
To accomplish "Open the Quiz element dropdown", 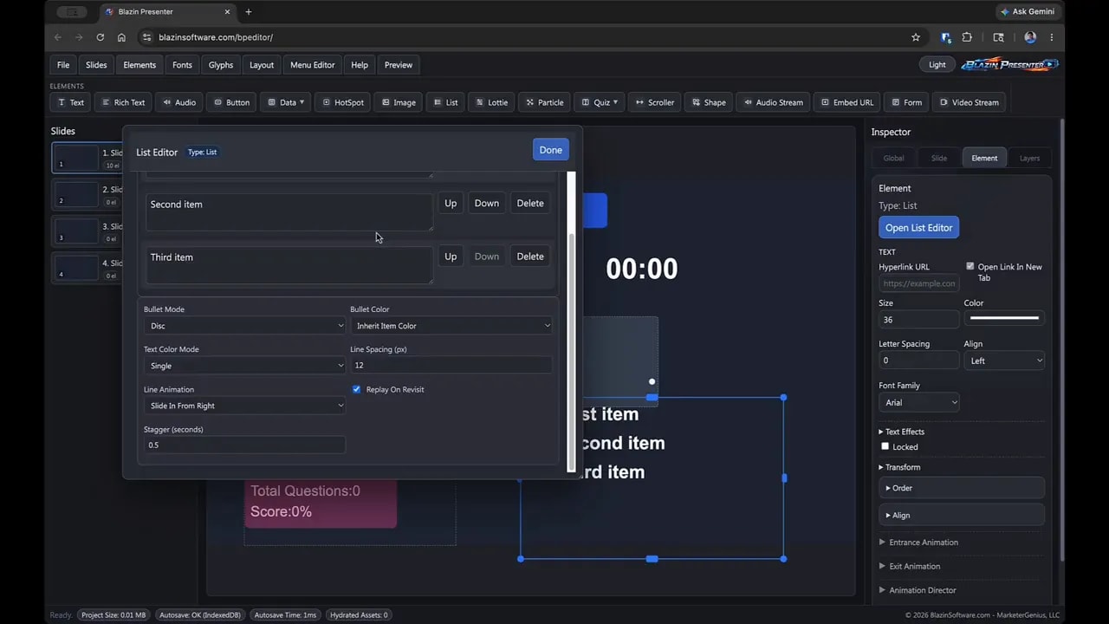I will [599, 102].
